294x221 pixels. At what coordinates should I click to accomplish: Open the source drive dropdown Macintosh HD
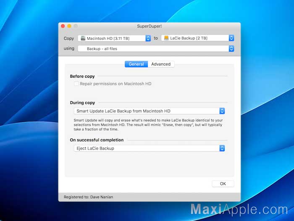click(114, 38)
